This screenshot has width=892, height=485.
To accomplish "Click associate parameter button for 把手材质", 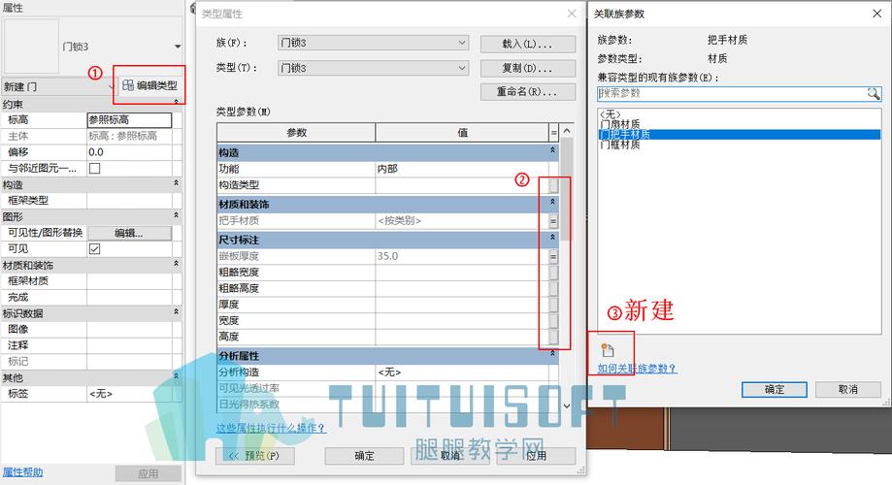I will pos(553,220).
